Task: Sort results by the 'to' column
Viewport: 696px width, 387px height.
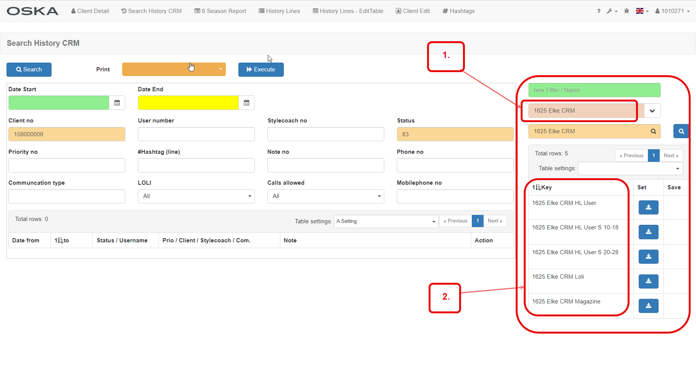Action: [x=62, y=240]
